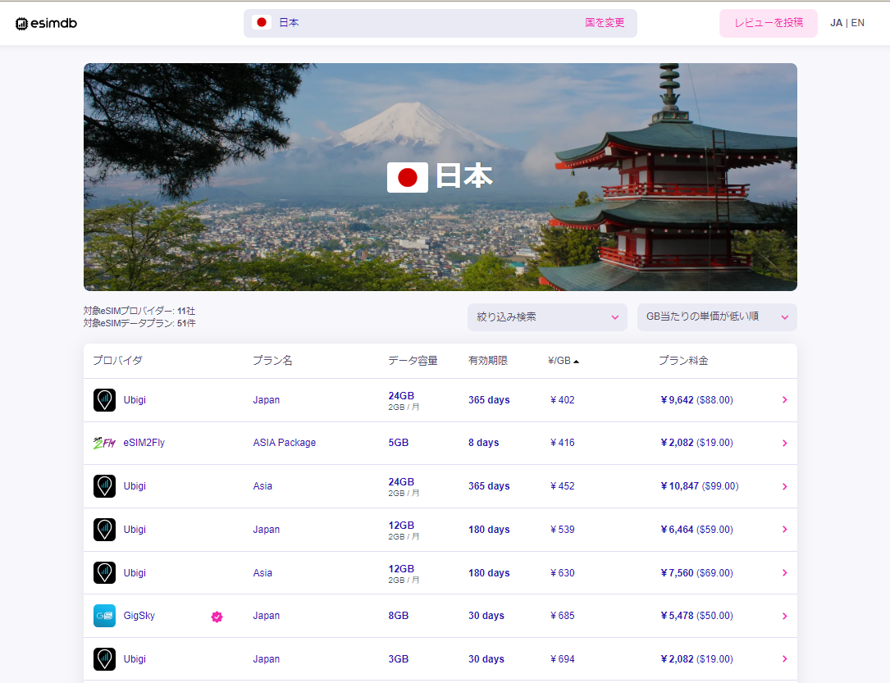Click the 日本 country search field
Screen dimensions: 890x683
(440, 23)
